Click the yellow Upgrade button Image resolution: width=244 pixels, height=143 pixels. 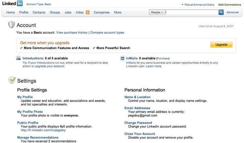point(221,45)
